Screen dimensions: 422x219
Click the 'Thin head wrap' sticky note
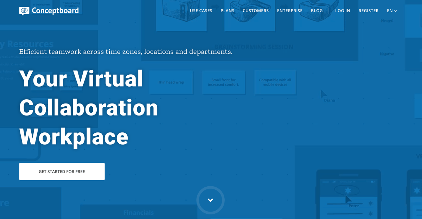coord(171,82)
